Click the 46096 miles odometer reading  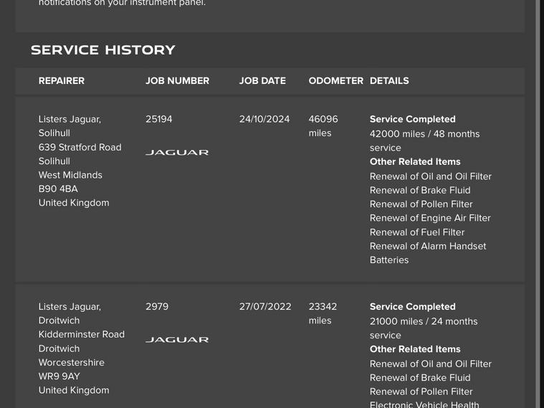[x=323, y=126]
